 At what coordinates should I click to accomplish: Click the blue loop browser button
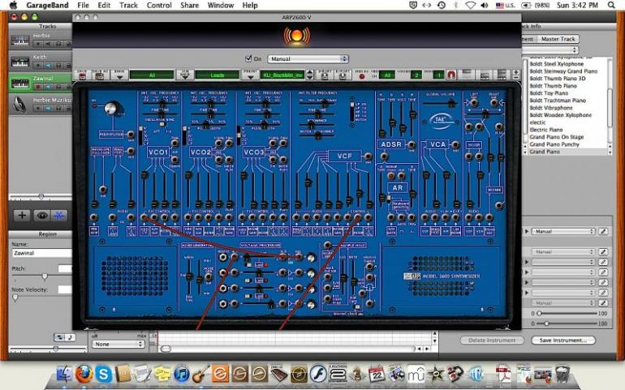point(59,216)
